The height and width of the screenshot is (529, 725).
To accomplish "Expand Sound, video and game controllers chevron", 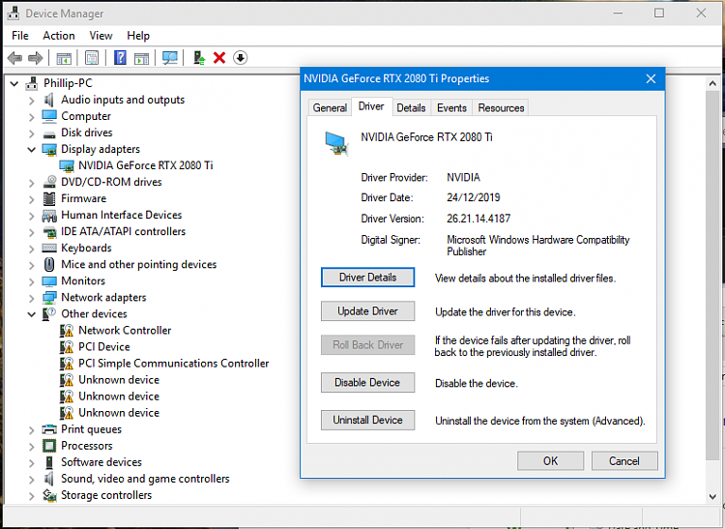I will (x=32, y=480).
